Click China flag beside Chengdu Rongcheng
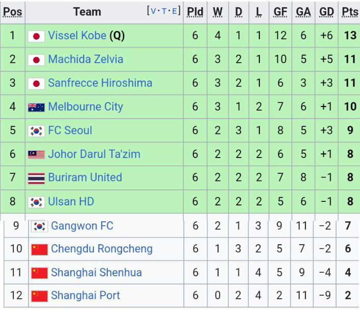Screen dimensions: 360x312 39,249
